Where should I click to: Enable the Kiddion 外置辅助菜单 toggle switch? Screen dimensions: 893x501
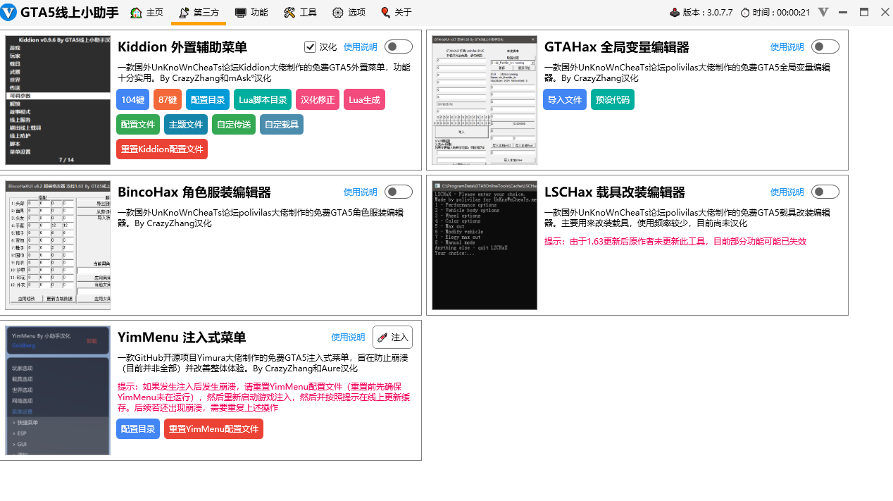[x=397, y=46]
